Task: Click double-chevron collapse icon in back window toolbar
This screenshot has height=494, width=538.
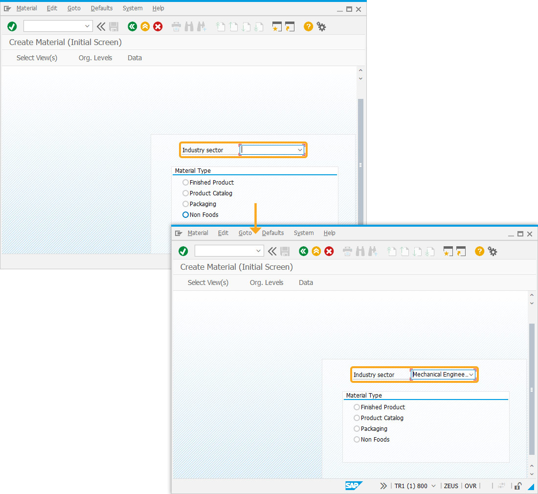Action: pos(101,26)
